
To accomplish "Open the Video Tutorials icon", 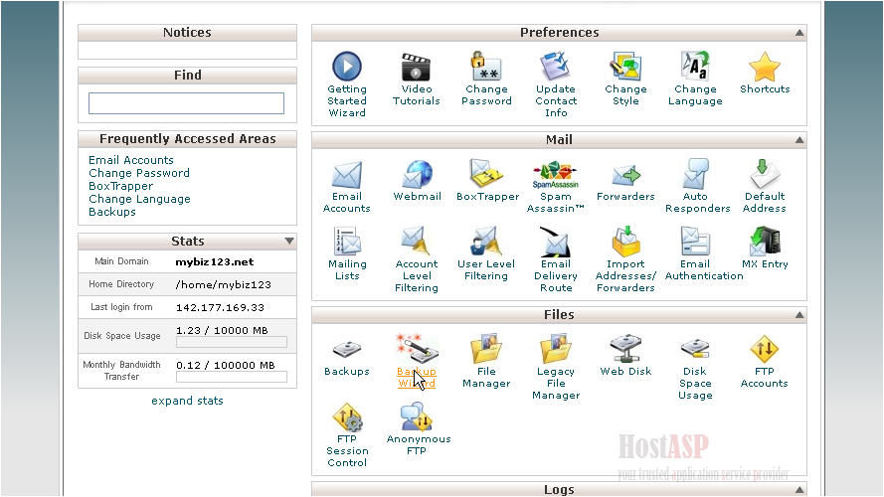I will tap(416, 67).
